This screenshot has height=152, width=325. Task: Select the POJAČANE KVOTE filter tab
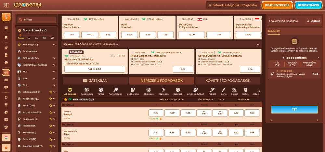click(88, 44)
